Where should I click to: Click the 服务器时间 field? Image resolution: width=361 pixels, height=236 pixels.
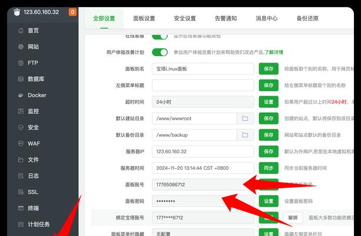[203, 168]
